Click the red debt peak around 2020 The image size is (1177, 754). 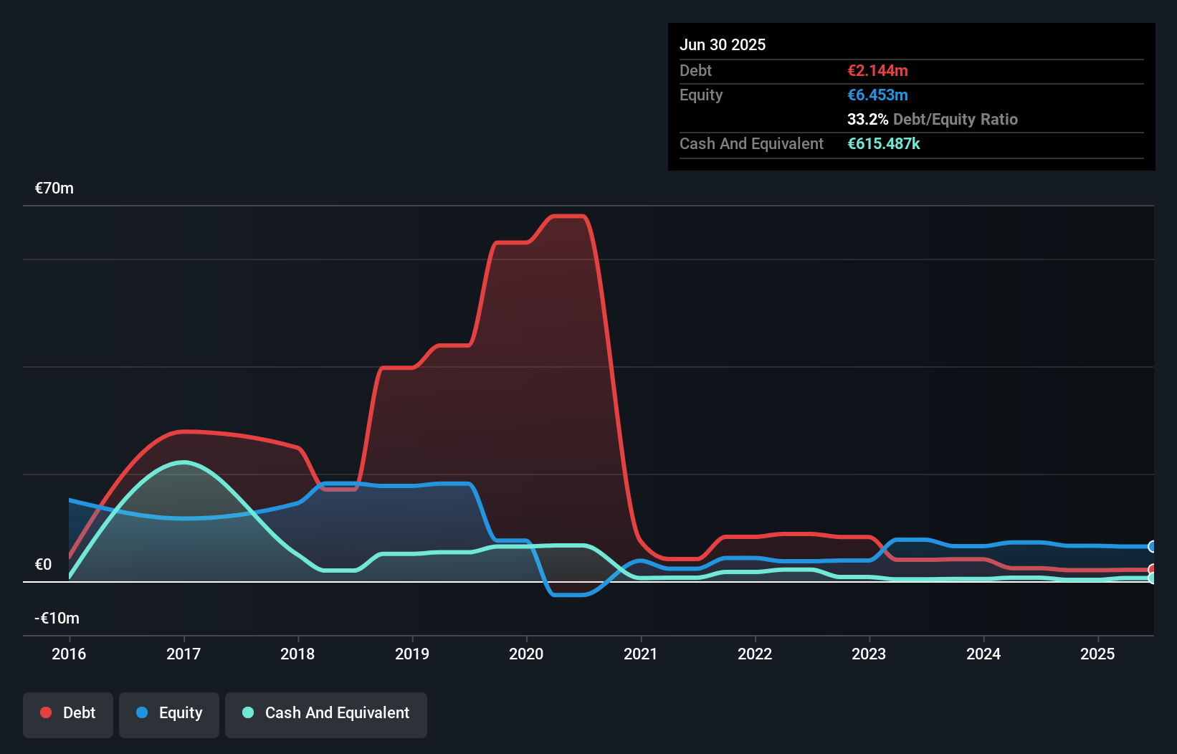click(x=568, y=216)
